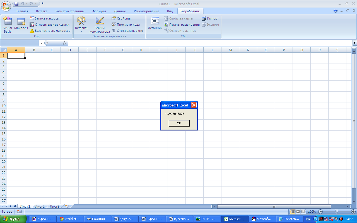This screenshot has height=223, width=357.
Task: Click Просмотр кода button
Action: (x=126, y=25)
